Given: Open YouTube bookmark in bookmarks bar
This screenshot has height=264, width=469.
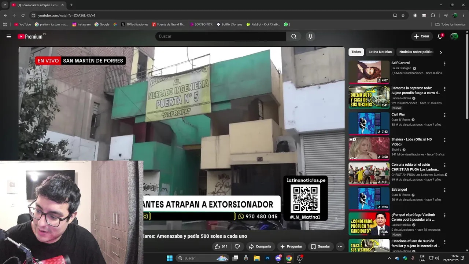Looking at the screenshot, I should pos(22,25).
